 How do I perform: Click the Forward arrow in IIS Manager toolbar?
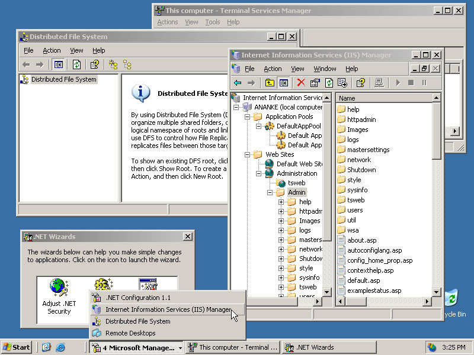point(251,83)
